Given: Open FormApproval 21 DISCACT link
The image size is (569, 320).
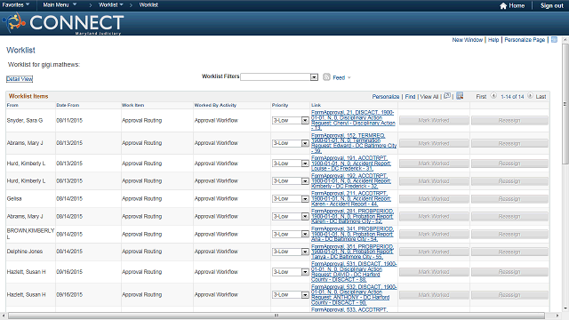Looking at the screenshot, I should click(353, 120).
